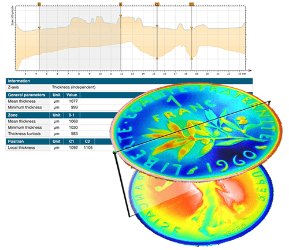Click the 1092 local thickness value
The image size is (289, 250).
[x=73, y=148]
